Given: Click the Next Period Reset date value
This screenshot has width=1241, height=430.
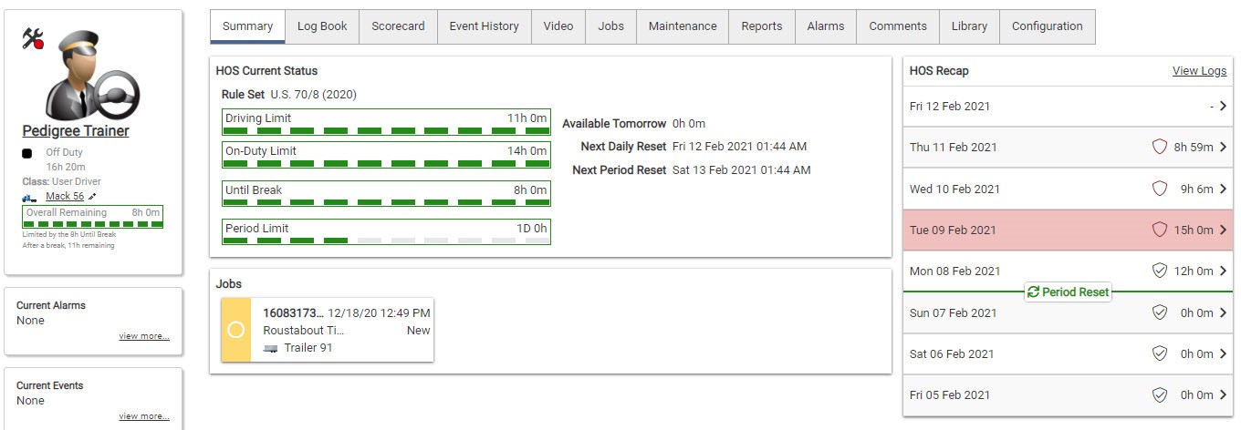Looking at the screenshot, I should [741, 170].
